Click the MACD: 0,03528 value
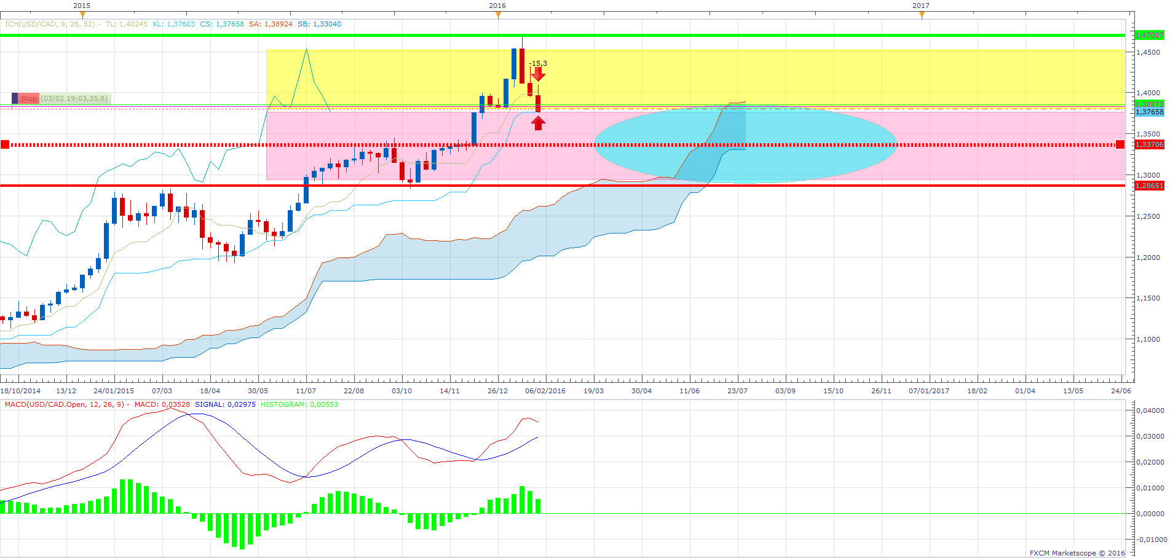Screen dimensions: 1170x558 (x=162, y=404)
